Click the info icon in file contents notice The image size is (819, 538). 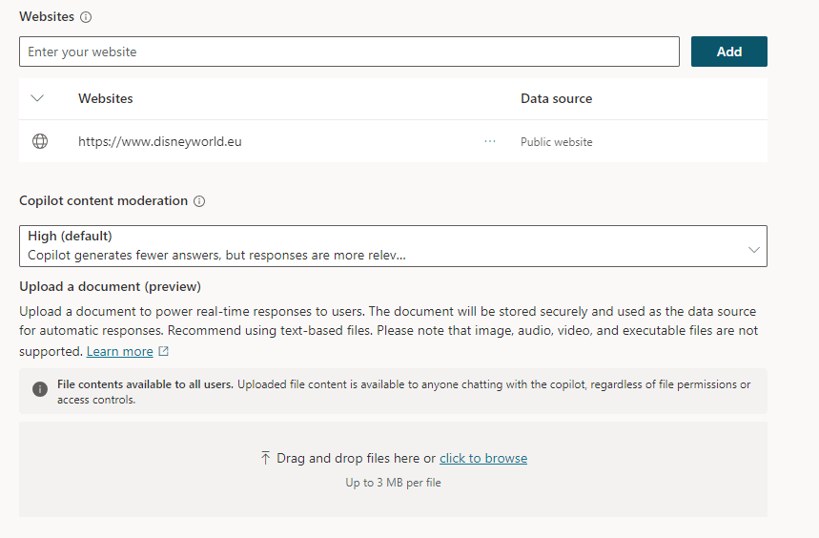coord(40,389)
